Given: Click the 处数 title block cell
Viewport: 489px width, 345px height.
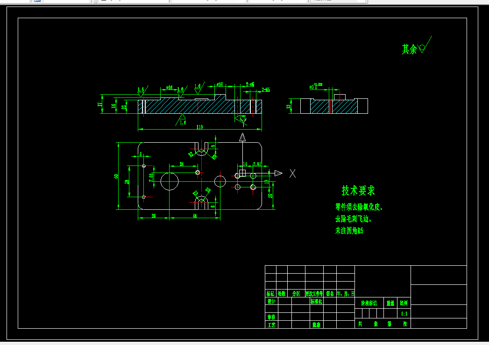Looking at the screenshot, I should [x=282, y=293].
